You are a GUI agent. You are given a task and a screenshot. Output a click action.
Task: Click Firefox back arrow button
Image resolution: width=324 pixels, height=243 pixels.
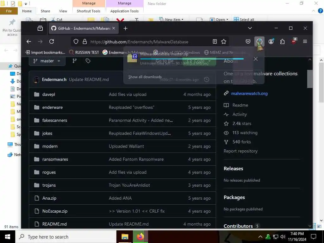point(29,41)
